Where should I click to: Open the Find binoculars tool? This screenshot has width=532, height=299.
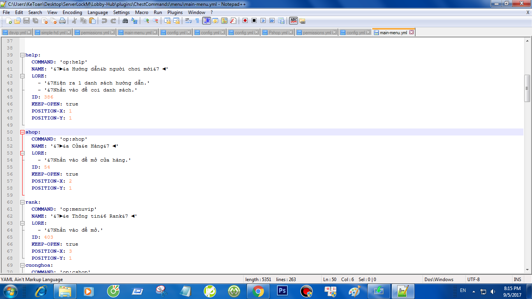point(126,21)
